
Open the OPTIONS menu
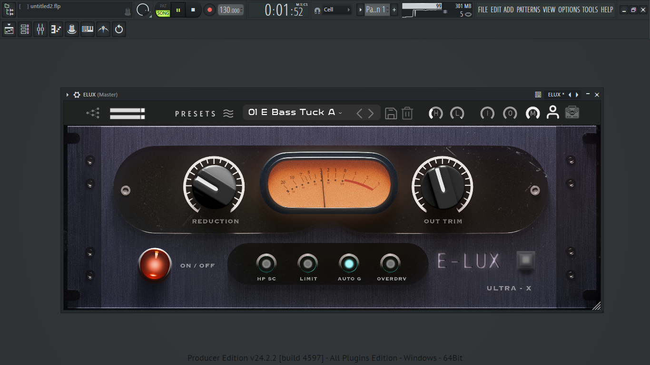pyautogui.click(x=569, y=10)
